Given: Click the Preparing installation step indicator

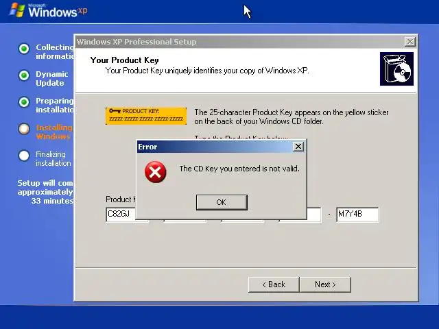Looking at the screenshot, I should pyautogui.click(x=24, y=102).
